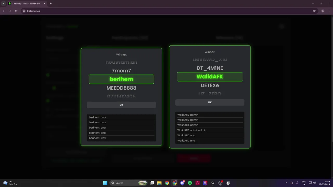Open Task View from the taskbar
This screenshot has height=187, width=333.
(152, 183)
